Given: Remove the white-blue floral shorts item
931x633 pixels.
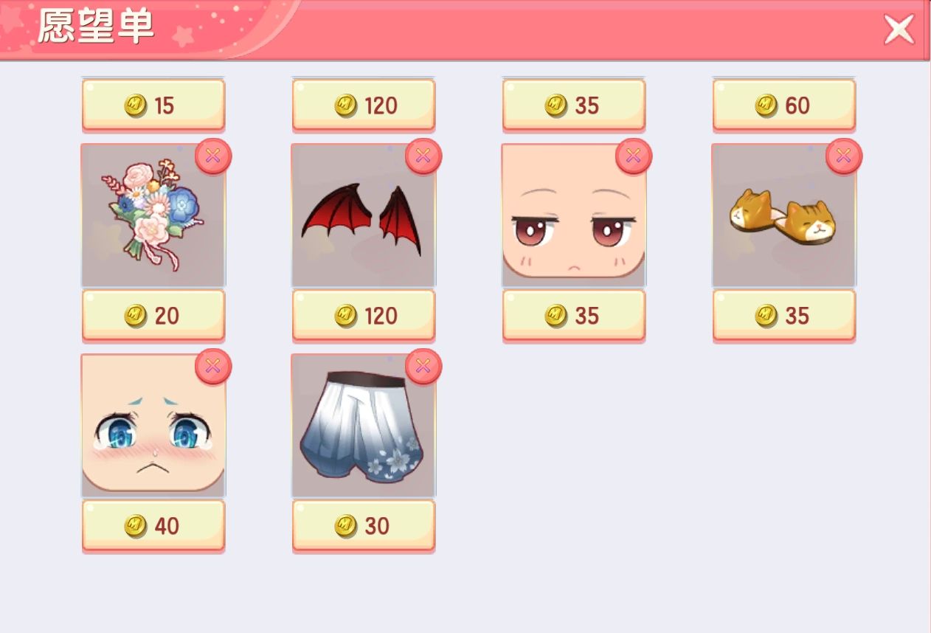Looking at the screenshot, I should 423,367.
